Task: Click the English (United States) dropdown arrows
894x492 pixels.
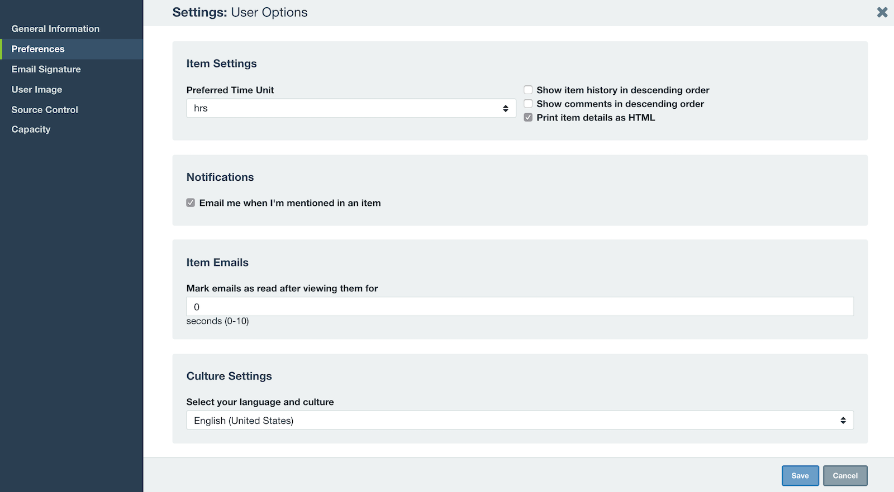Action: point(843,421)
